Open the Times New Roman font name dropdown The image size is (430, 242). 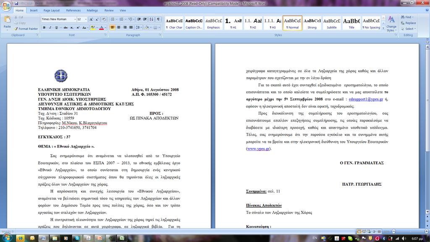(x=75, y=19)
